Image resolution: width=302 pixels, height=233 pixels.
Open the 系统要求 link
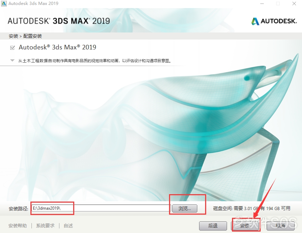(x=45, y=226)
